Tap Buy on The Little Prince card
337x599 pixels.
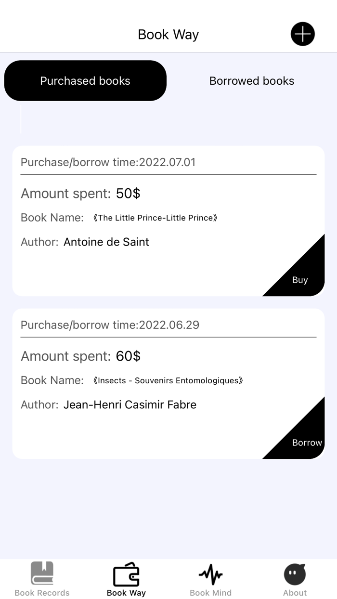click(300, 280)
